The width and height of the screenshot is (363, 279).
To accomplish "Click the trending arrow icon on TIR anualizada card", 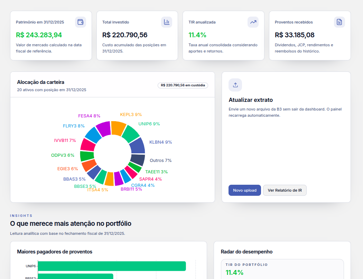I will (253, 22).
